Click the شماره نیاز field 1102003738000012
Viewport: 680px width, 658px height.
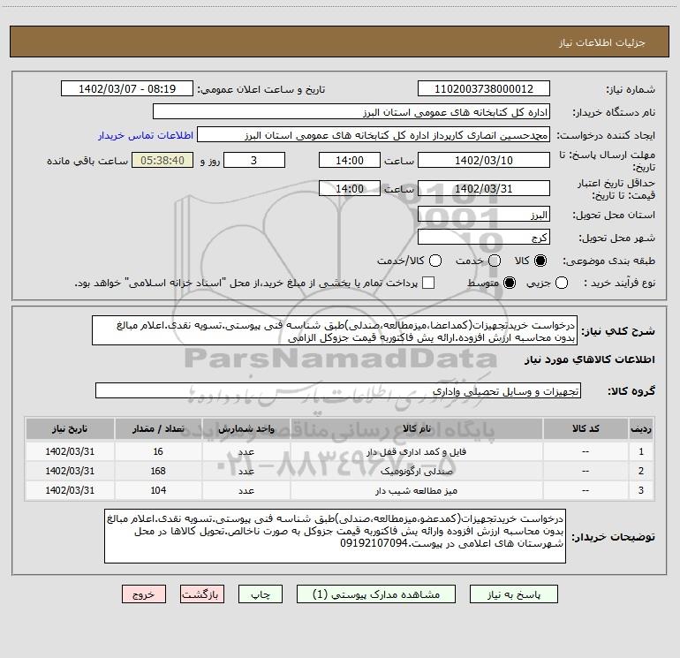[x=484, y=89]
